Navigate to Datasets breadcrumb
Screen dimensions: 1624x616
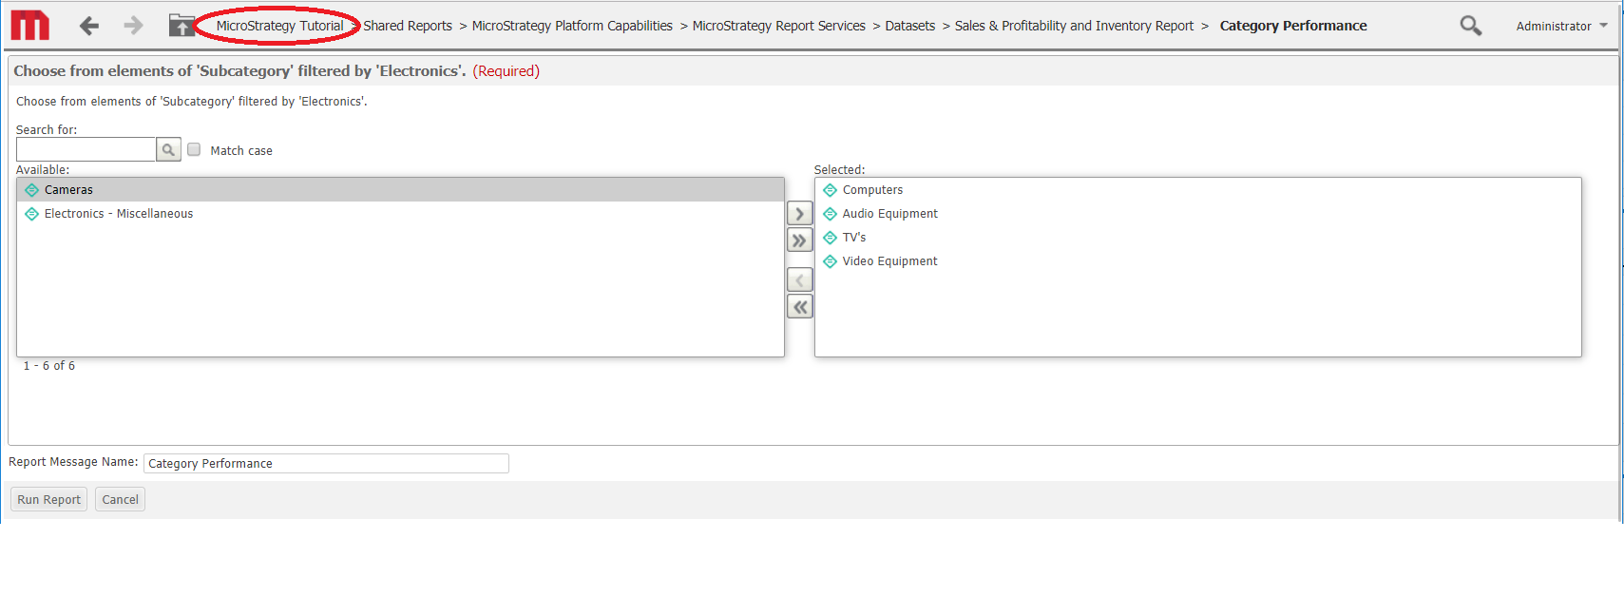pos(910,26)
